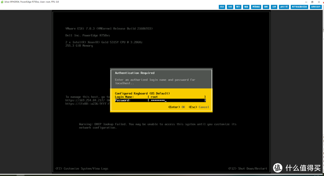Open the 键盘 virtual keyboard
Screen dimensions: 324x176
246,7
